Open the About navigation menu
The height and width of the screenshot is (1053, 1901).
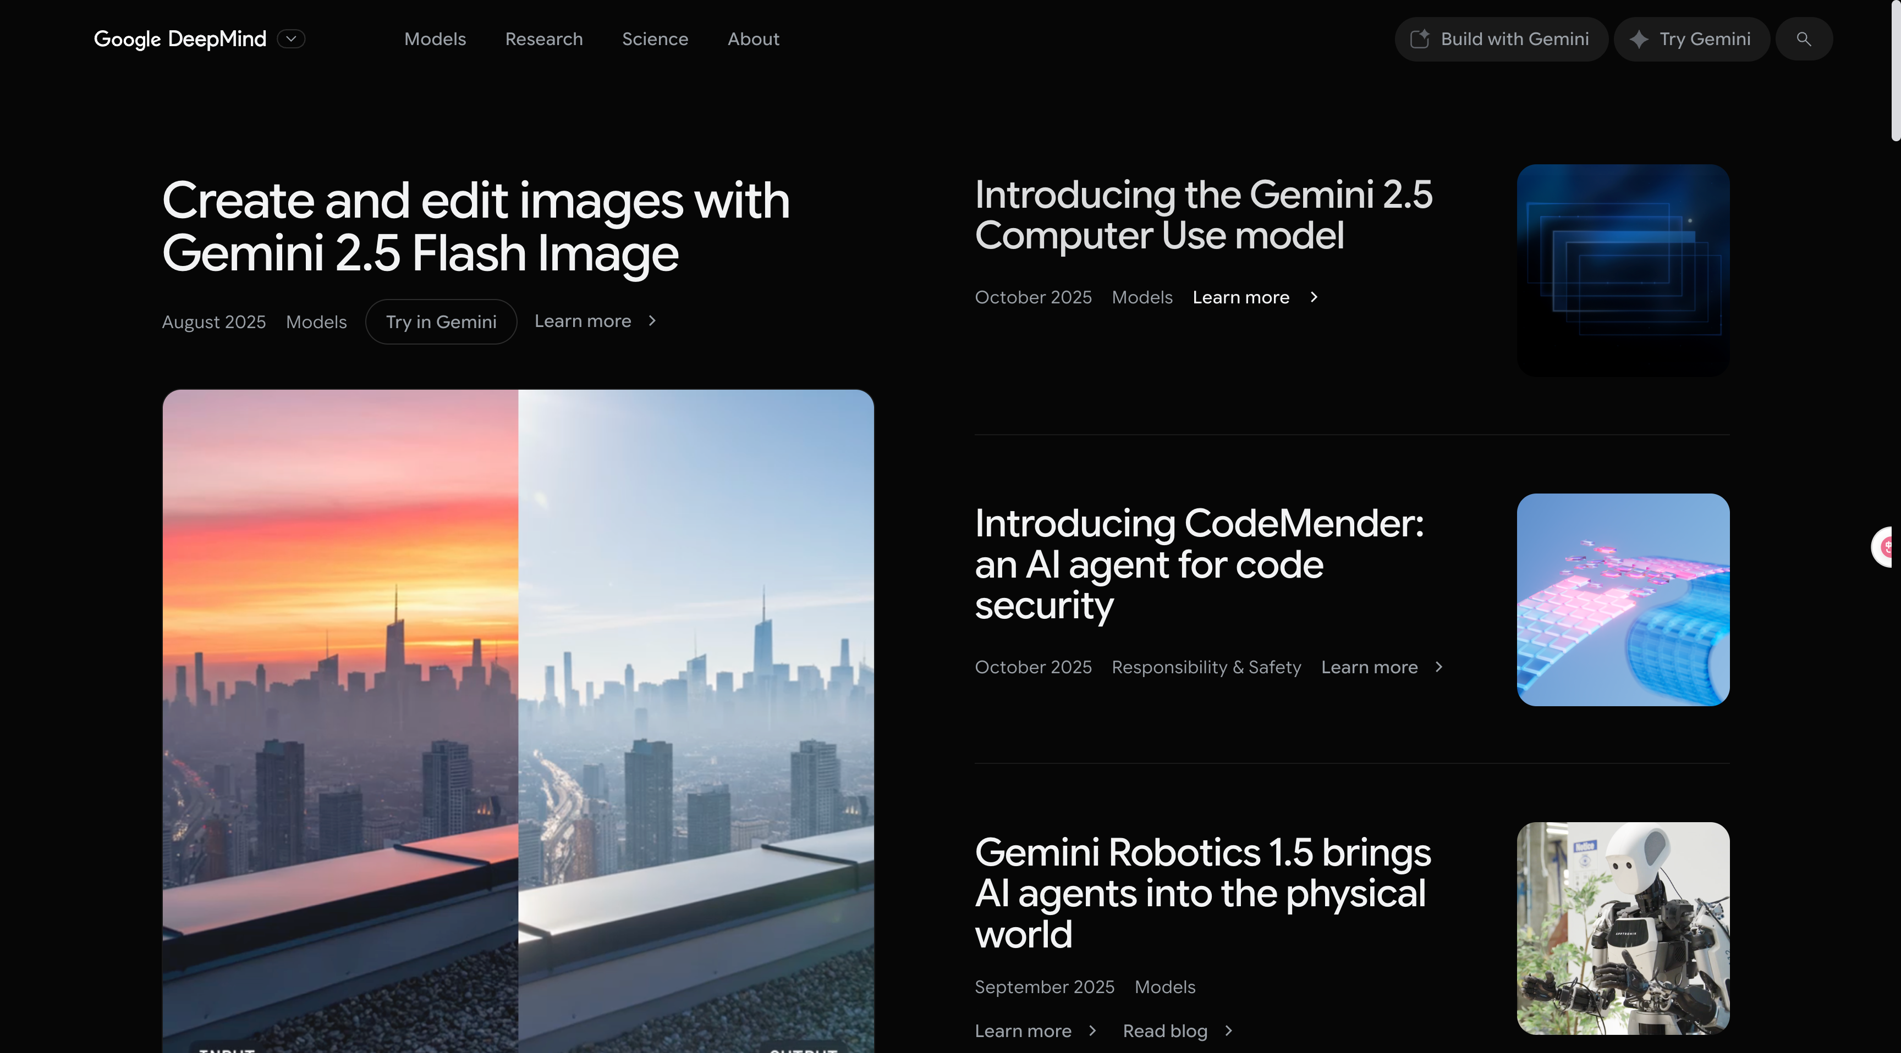pos(754,39)
